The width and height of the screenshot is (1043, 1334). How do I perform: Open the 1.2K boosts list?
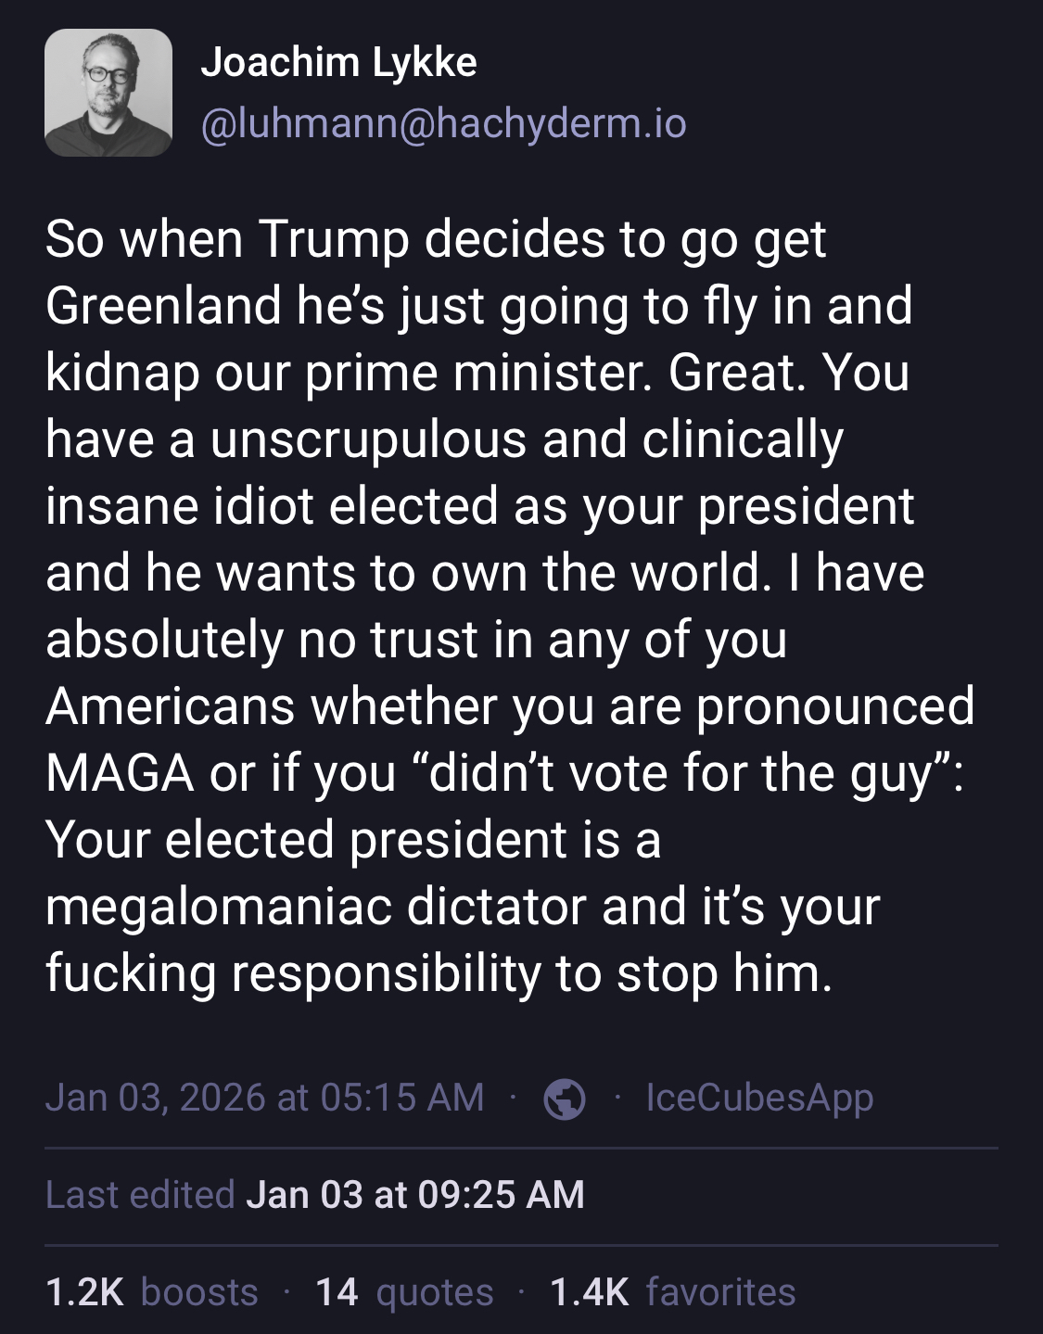pyautogui.click(x=152, y=1292)
